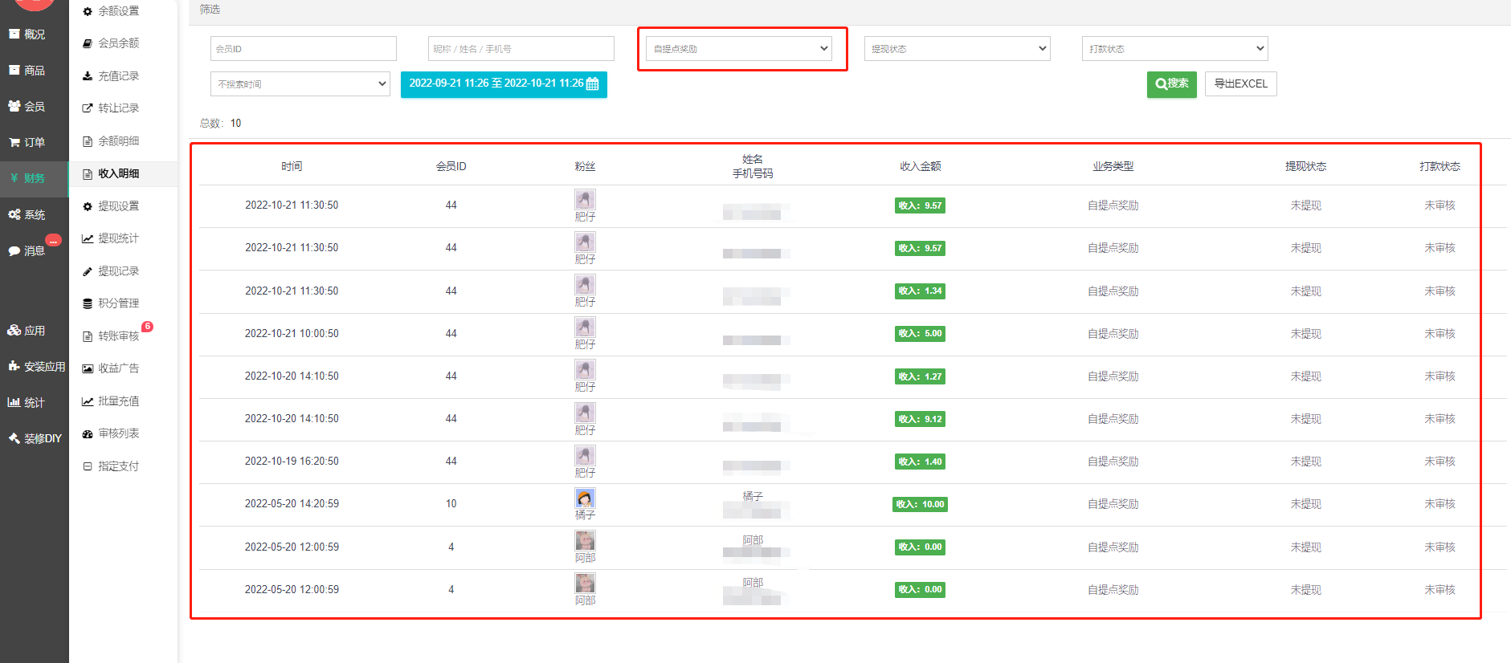Open the 订单 shopping cart icon
Viewport: 1511px width, 663px height.
tap(14, 142)
